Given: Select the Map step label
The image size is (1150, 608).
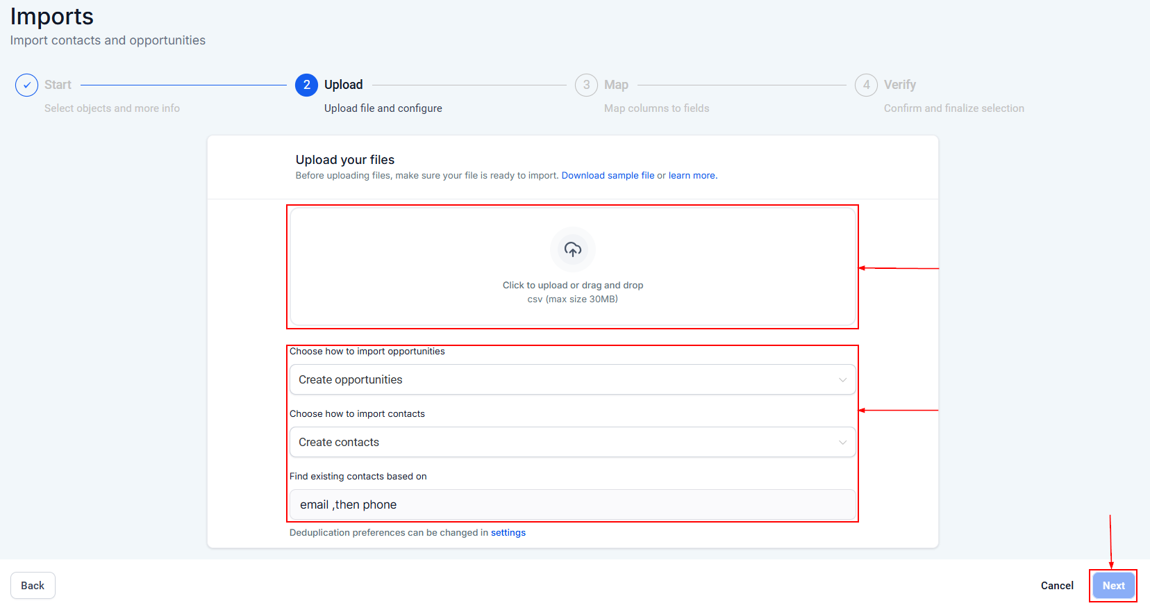Looking at the screenshot, I should 616,85.
